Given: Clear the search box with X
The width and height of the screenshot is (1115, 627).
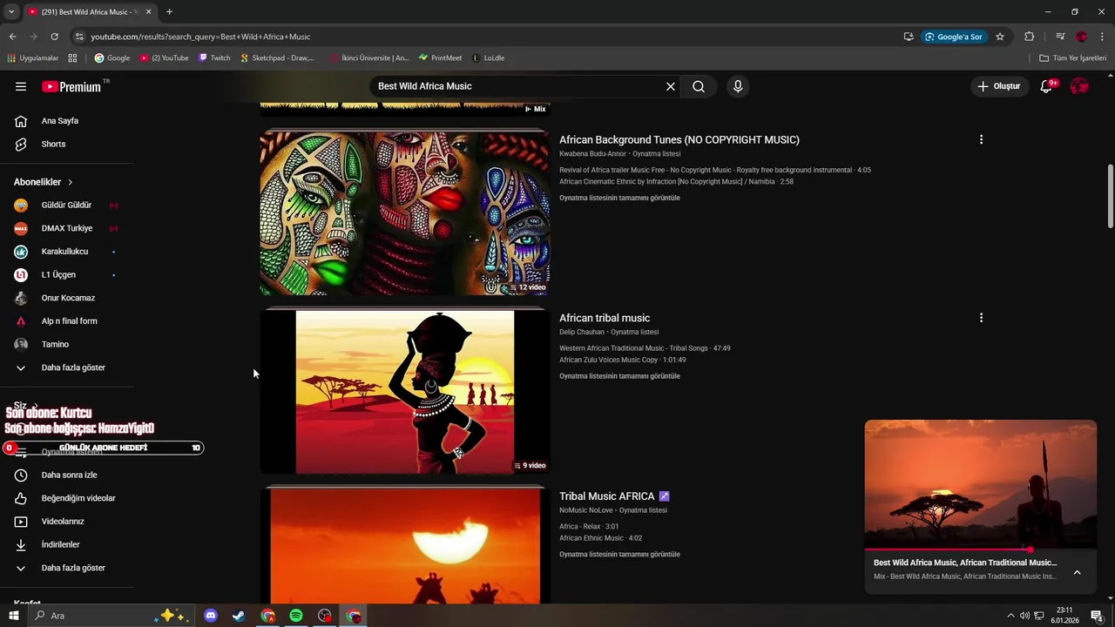Looking at the screenshot, I should [x=671, y=86].
